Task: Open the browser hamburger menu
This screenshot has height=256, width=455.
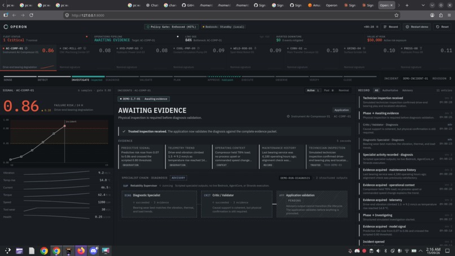Action: (449, 15)
